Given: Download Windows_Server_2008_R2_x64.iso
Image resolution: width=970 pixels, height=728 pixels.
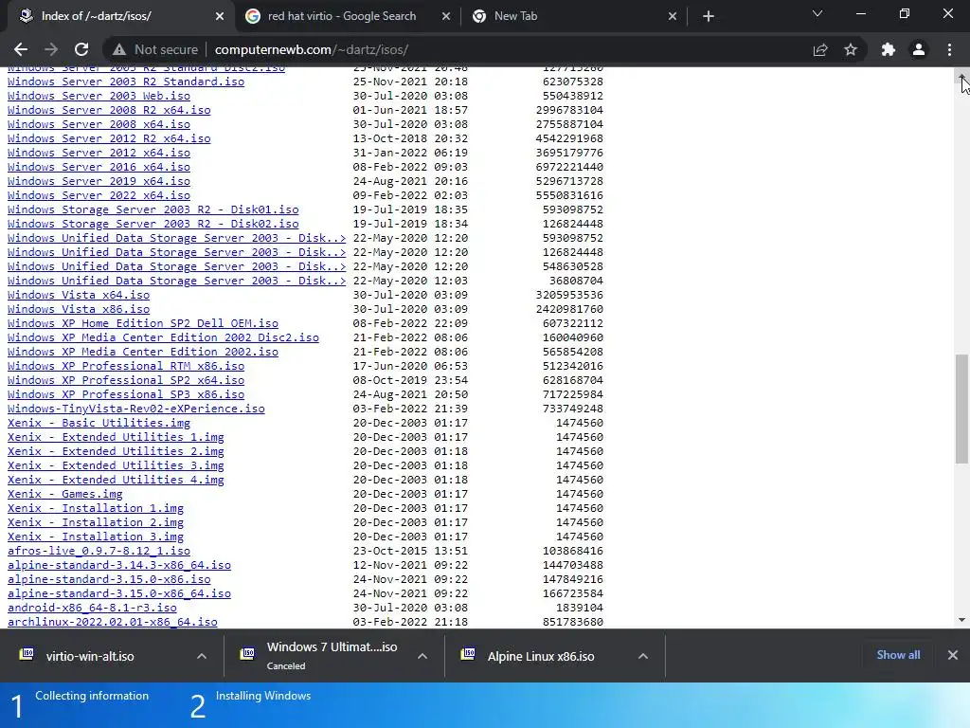Looking at the screenshot, I should [x=109, y=110].
